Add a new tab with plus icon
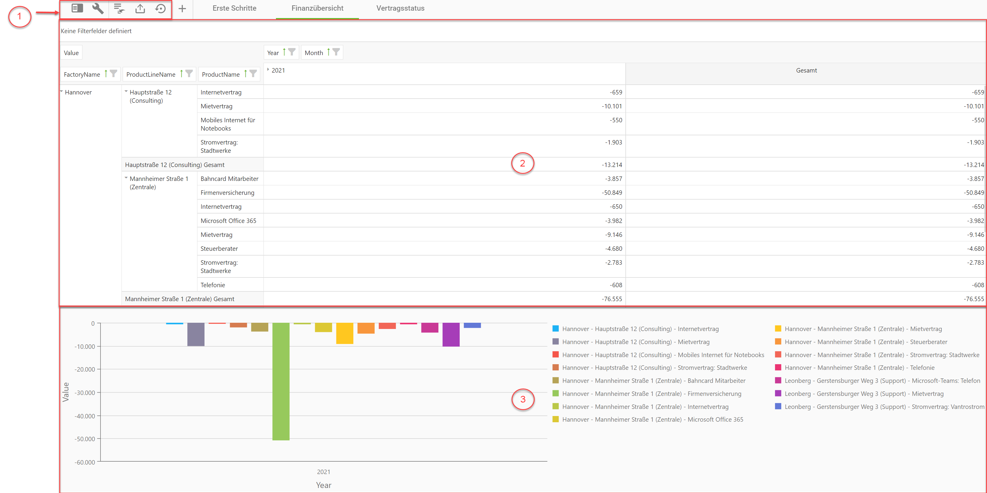987x493 pixels. (182, 8)
